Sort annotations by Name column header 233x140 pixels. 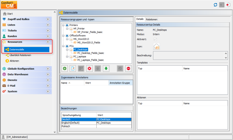(x=72, y=83)
